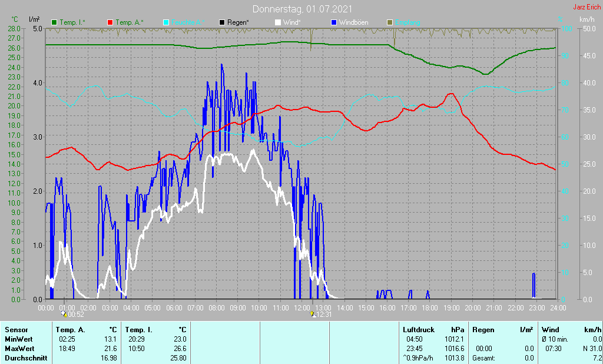Screen dimensions: 603x364
Task: Click the '12:31' moonset time label
Action: coord(323,315)
